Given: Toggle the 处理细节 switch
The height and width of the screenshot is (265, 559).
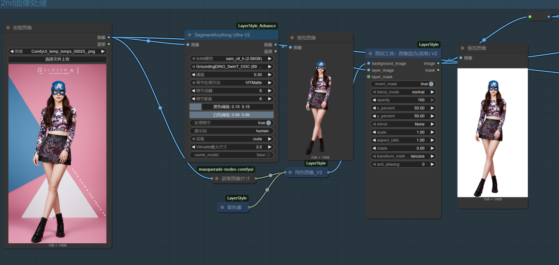Looking at the screenshot, I should [x=268, y=123].
